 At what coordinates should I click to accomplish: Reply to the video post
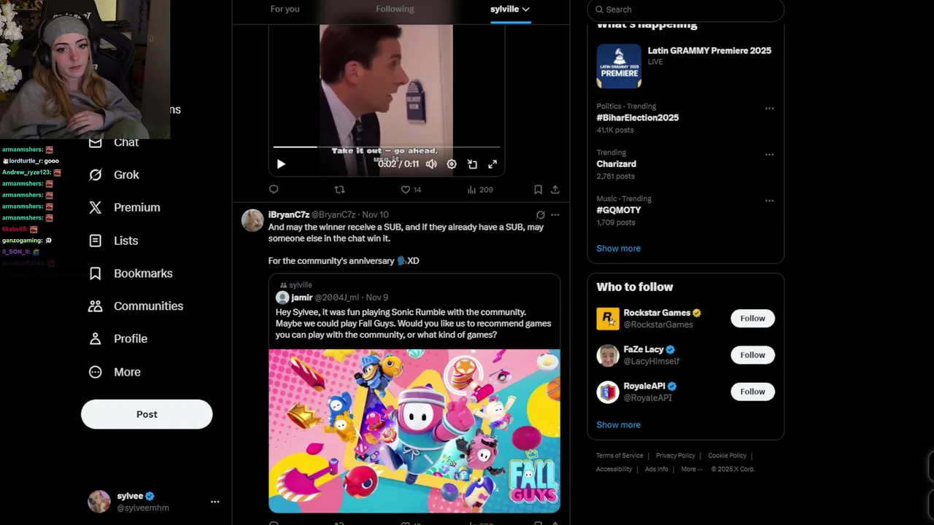pyautogui.click(x=274, y=190)
